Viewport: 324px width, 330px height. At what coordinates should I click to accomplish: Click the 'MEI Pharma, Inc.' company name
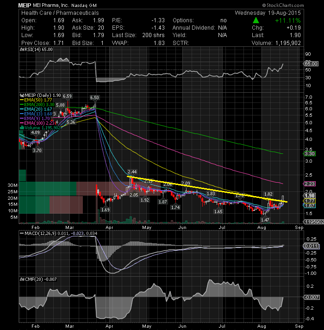click(51, 5)
